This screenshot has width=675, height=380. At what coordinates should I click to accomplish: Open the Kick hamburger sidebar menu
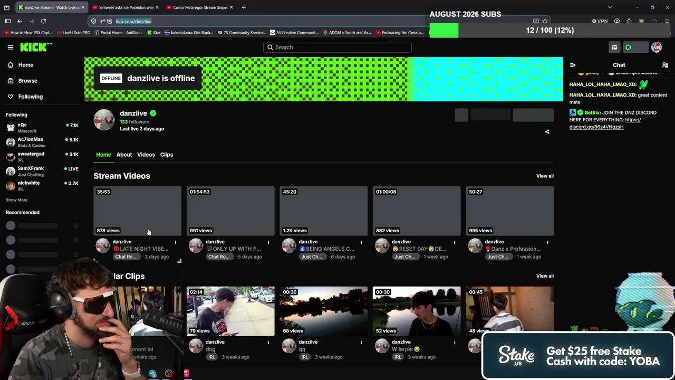click(x=11, y=47)
